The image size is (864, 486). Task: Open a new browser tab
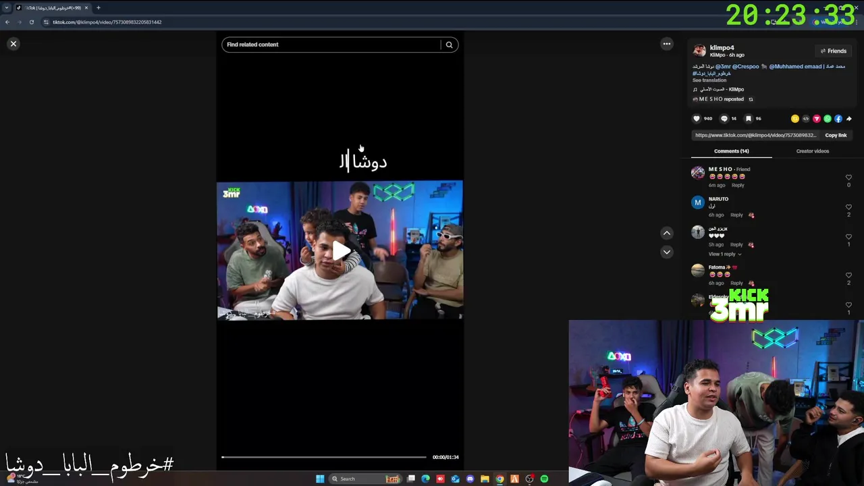tap(98, 7)
